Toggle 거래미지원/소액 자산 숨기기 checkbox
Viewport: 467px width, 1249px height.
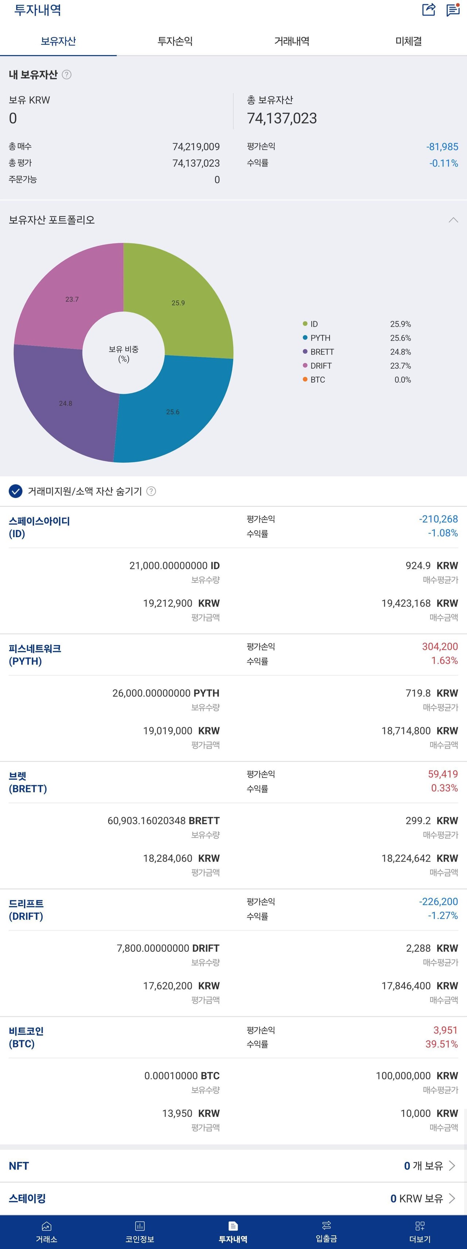(16, 491)
